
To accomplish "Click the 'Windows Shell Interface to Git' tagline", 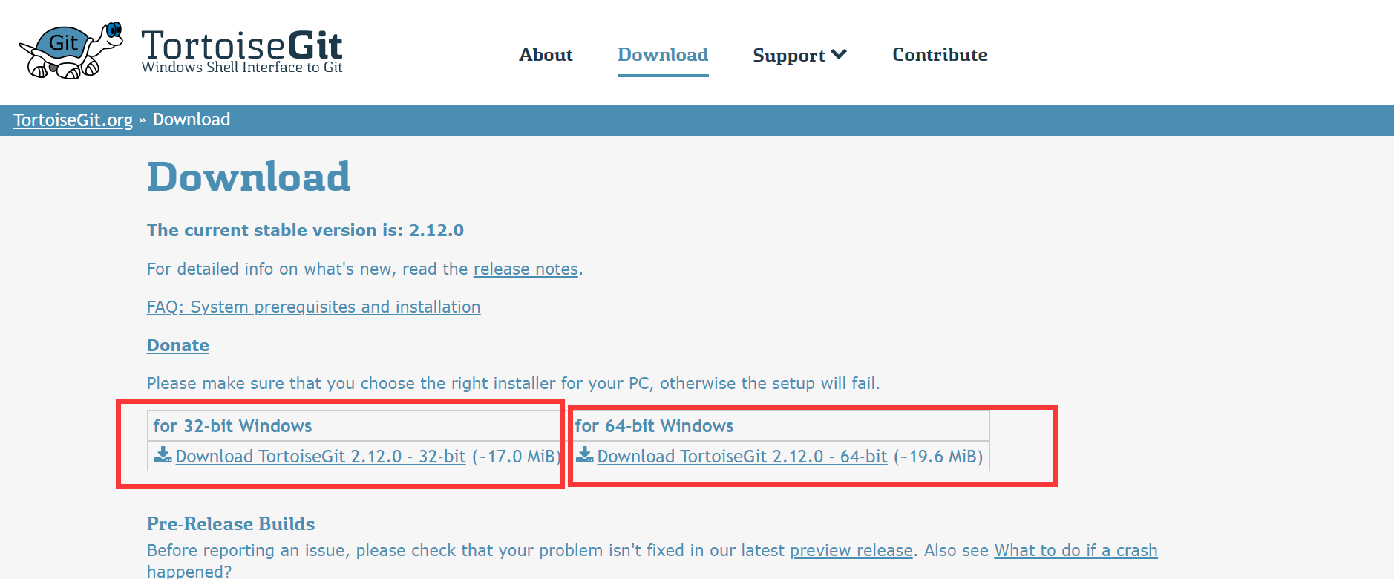I will click(242, 68).
